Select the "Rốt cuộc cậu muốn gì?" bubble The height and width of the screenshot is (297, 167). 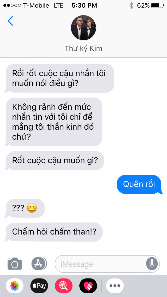(54, 161)
